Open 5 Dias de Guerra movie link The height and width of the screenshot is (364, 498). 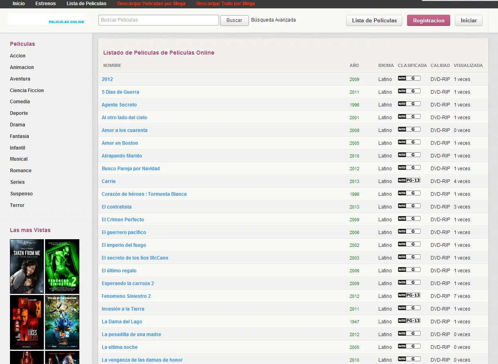120,92
